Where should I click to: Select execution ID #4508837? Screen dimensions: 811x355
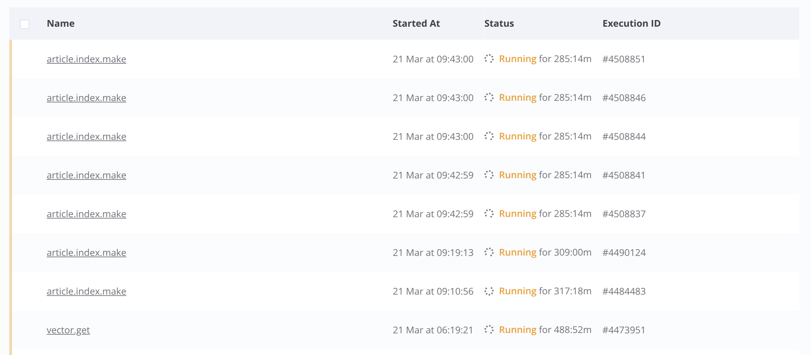pyautogui.click(x=624, y=214)
